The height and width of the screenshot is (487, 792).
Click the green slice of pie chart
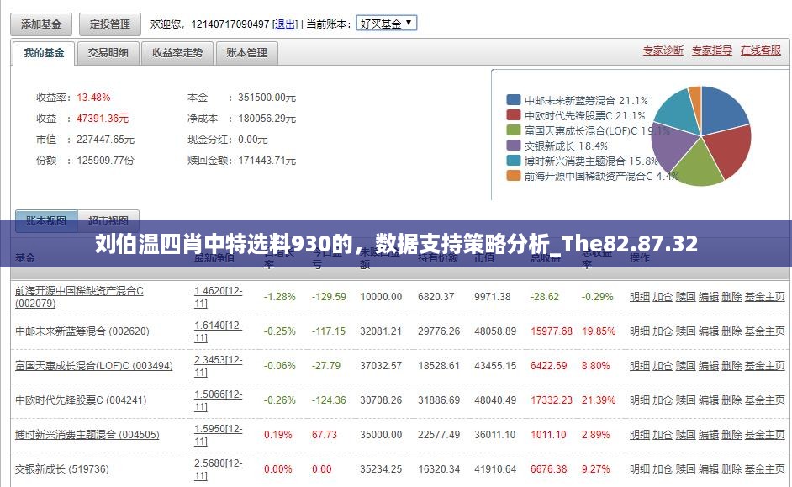click(698, 164)
